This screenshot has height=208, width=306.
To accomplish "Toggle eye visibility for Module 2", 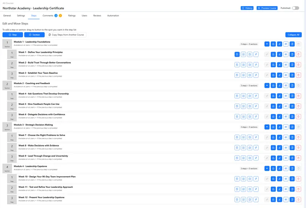I will coord(286,86).
